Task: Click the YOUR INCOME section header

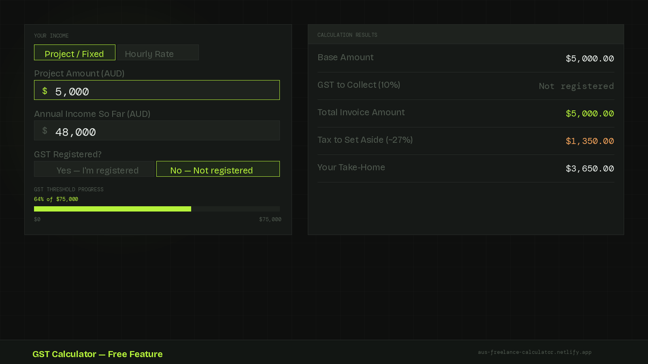Action: tap(51, 36)
